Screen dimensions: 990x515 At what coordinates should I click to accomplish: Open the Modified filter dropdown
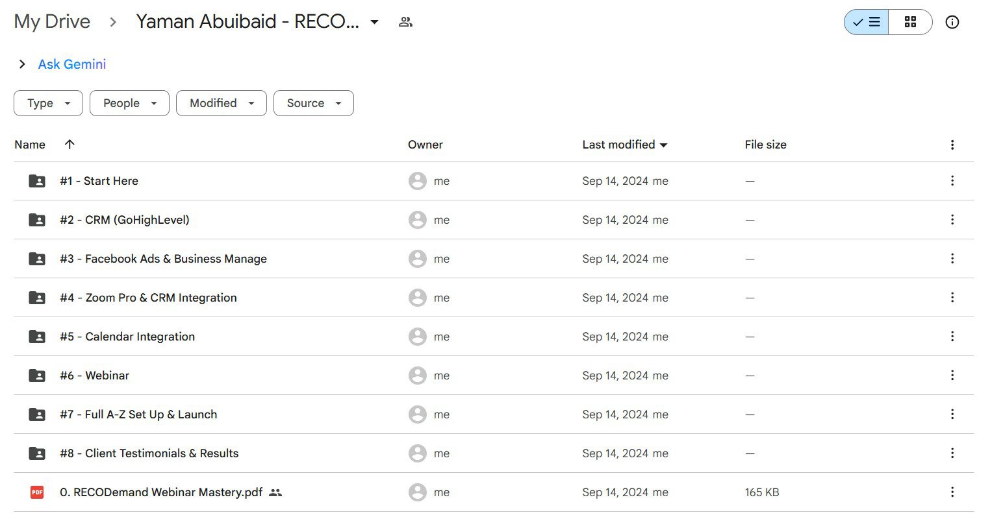point(222,103)
